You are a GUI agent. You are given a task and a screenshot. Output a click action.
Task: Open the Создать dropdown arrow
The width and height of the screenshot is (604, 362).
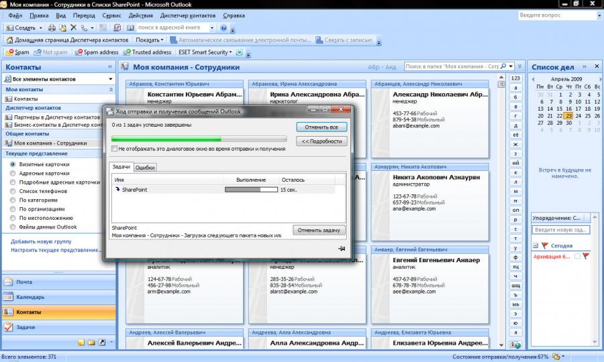(40, 27)
